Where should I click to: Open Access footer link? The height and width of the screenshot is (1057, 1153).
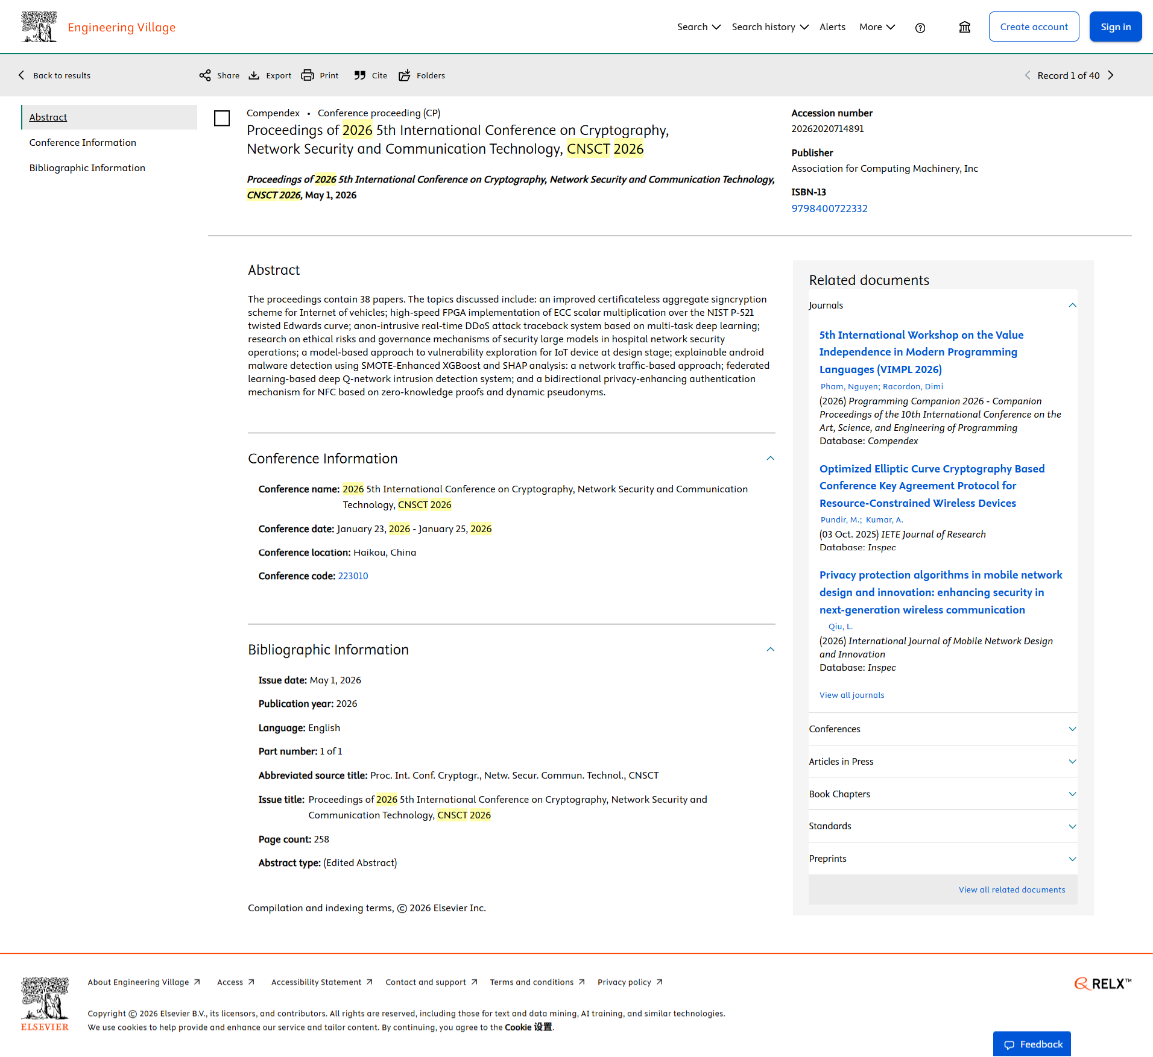click(230, 982)
